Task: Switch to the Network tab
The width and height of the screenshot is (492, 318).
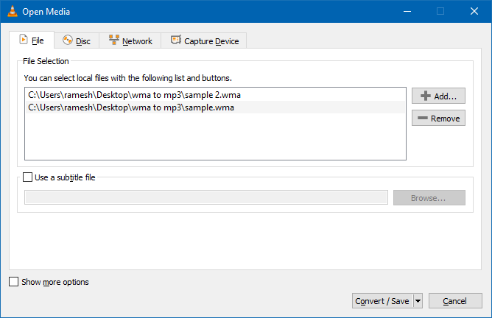Action: [x=130, y=40]
